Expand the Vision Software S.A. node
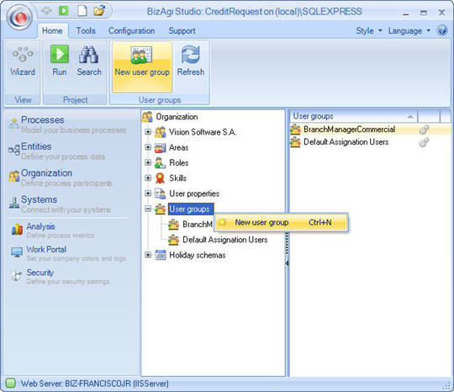 click(148, 132)
